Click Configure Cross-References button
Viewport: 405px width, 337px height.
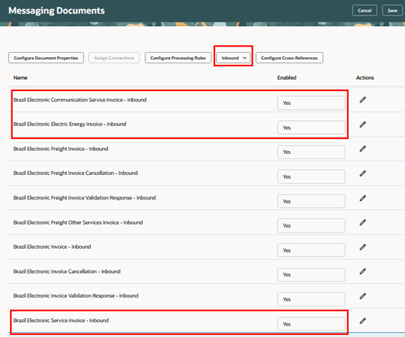pos(289,58)
